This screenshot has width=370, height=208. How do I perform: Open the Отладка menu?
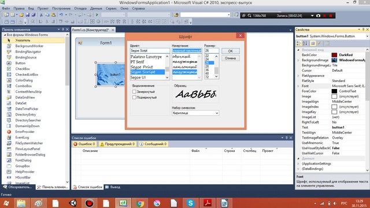(80, 9)
